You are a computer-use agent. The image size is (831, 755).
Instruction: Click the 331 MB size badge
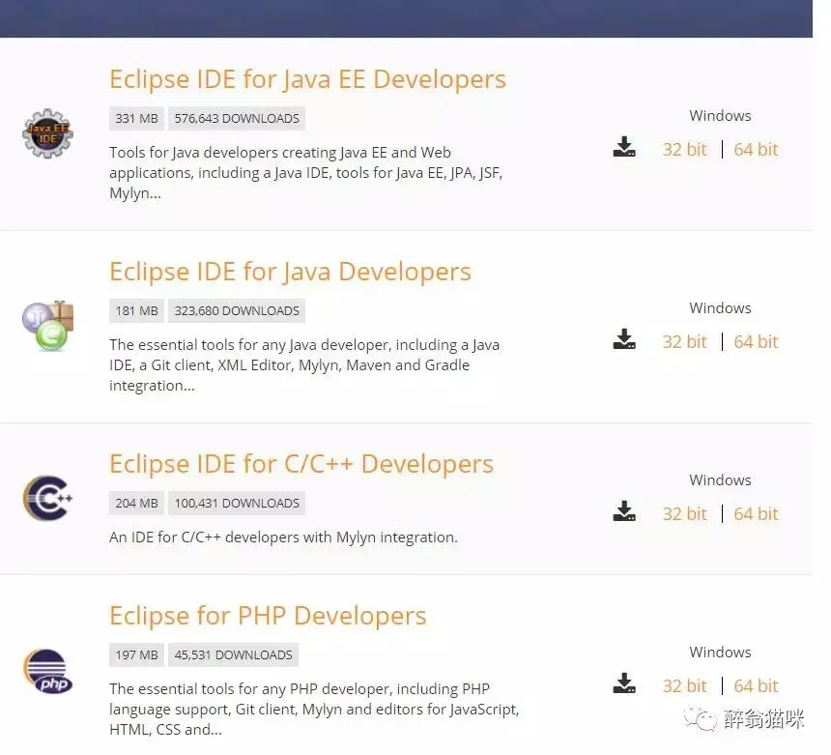point(137,118)
